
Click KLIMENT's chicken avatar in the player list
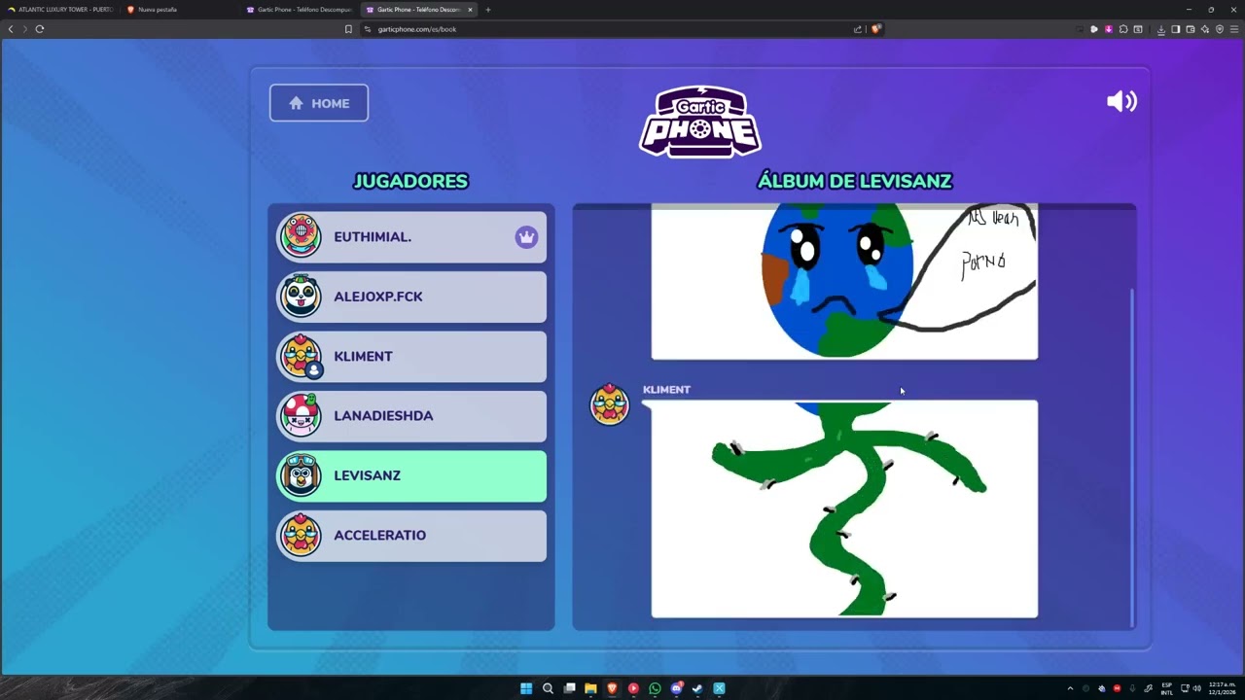click(301, 357)
